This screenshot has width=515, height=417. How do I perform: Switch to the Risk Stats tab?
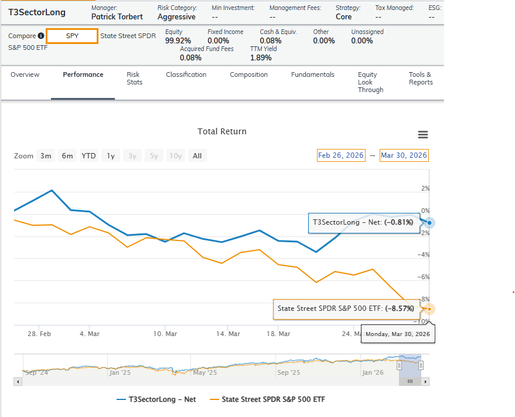[x=134, y=79]
